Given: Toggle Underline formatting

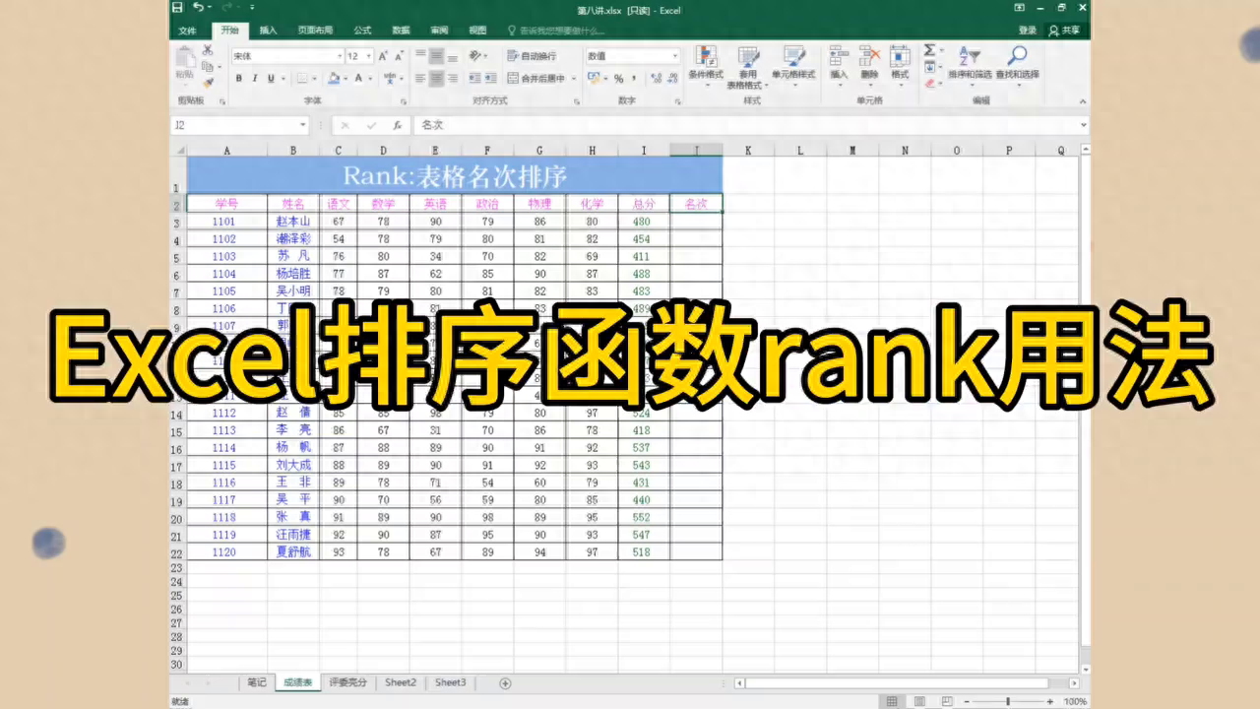Looking at the screenshot, I should coord(271,78).
